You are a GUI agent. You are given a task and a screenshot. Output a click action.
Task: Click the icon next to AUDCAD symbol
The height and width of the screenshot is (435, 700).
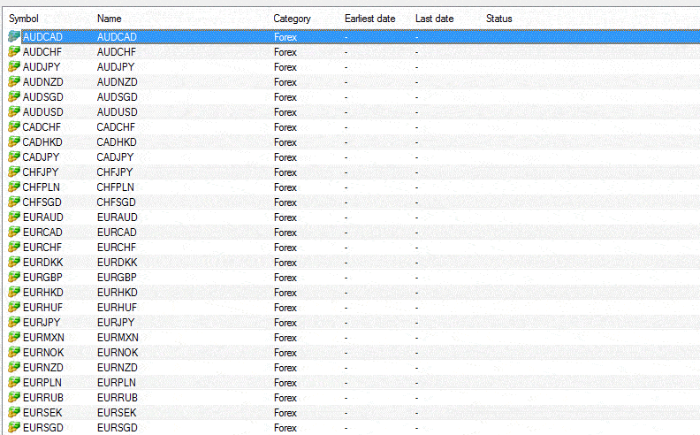tap(14, 37)
